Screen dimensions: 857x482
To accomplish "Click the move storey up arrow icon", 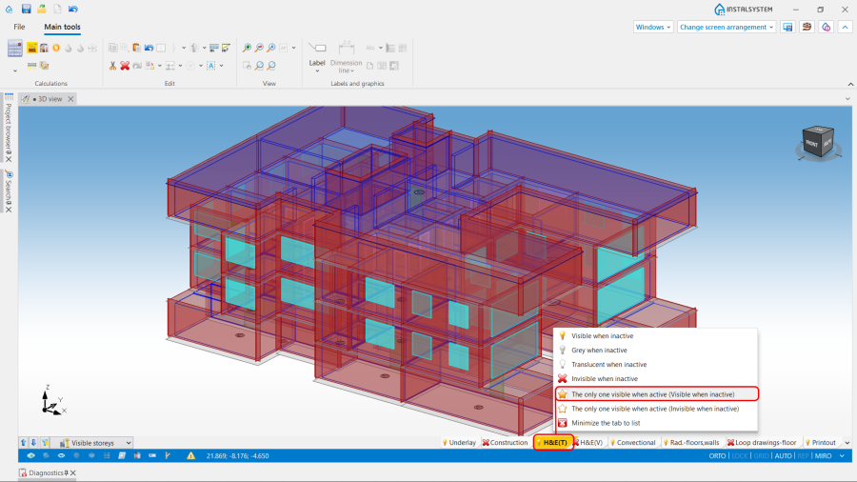I will click(24, 443).
